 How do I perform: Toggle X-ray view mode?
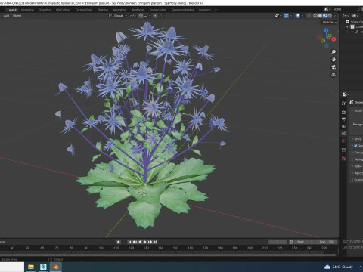click(x=309, y=16)
